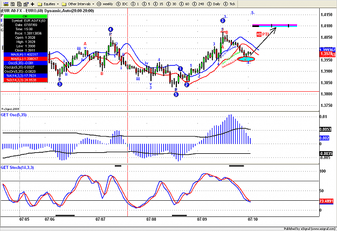Set the chart interval to 1 minute
This screenshot has width=337, height=231.
pyautogui.click(x=135, y=4)
